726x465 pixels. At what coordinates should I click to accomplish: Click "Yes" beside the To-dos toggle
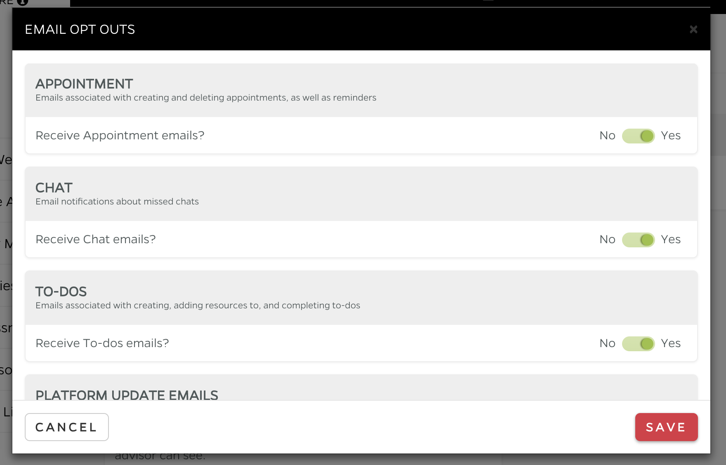click(671, 343)
